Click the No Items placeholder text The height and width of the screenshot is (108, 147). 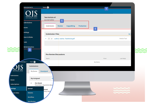[x=97, y=62]
